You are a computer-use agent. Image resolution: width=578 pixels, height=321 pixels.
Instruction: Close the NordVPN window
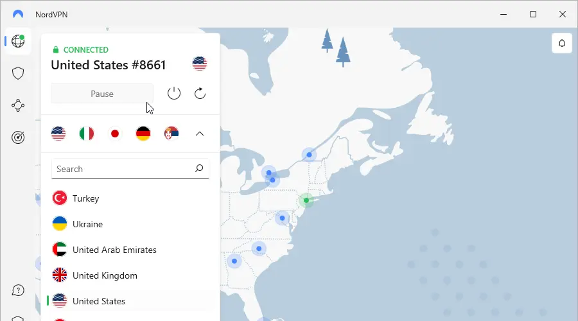pos(563,14)
